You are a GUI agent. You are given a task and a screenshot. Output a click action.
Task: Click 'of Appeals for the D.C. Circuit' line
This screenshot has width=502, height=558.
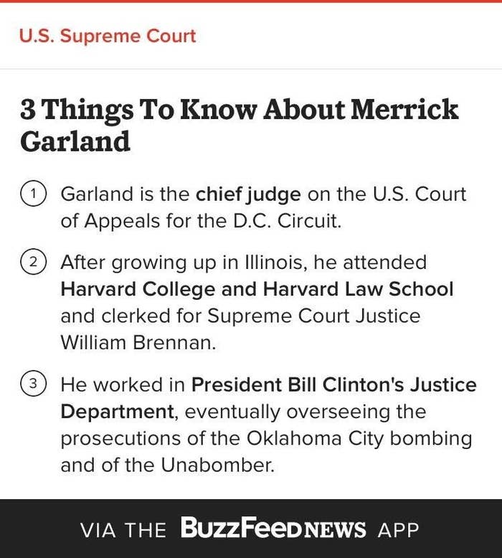click(x=201, y=222)
